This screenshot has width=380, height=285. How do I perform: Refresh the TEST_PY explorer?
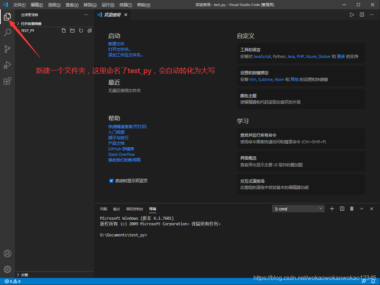coord(81,30)
